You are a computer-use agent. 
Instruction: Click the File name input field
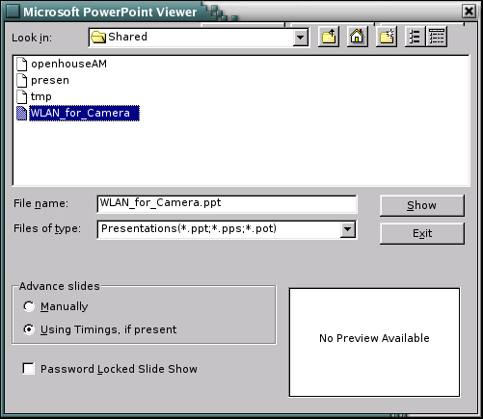[227, 204]
